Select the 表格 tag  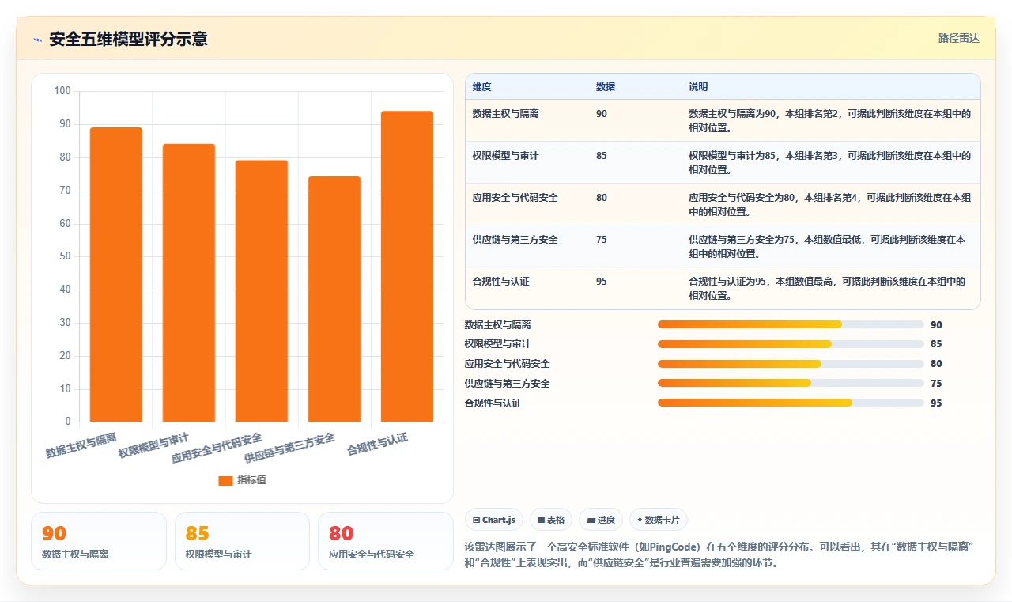551,520
